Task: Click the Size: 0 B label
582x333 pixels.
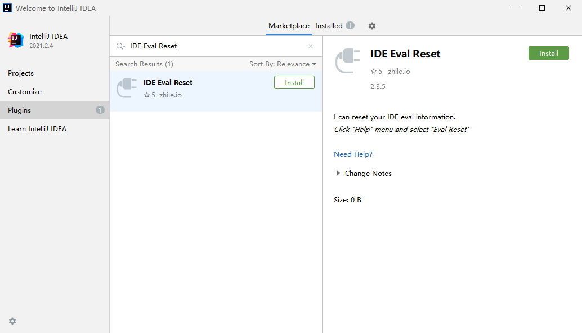Action: coord(347,200)
